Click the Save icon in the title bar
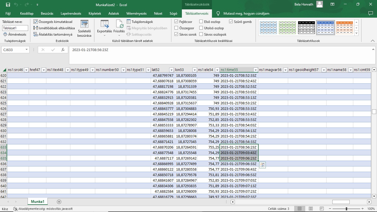The height and width of the screenshot is (212, 377). [8, 5]
